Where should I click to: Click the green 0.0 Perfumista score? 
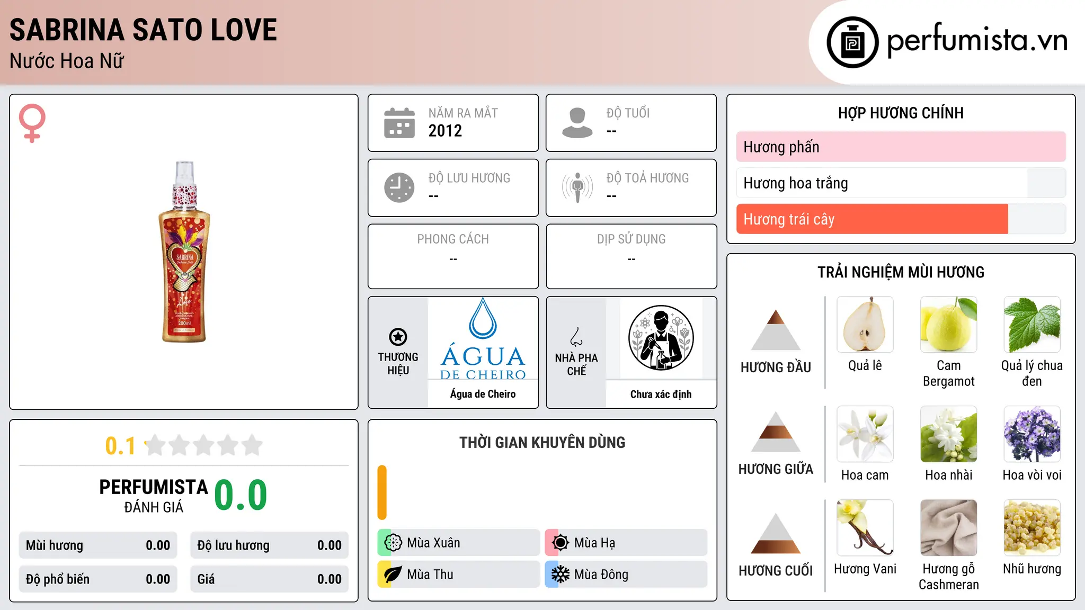click(241, 495)
